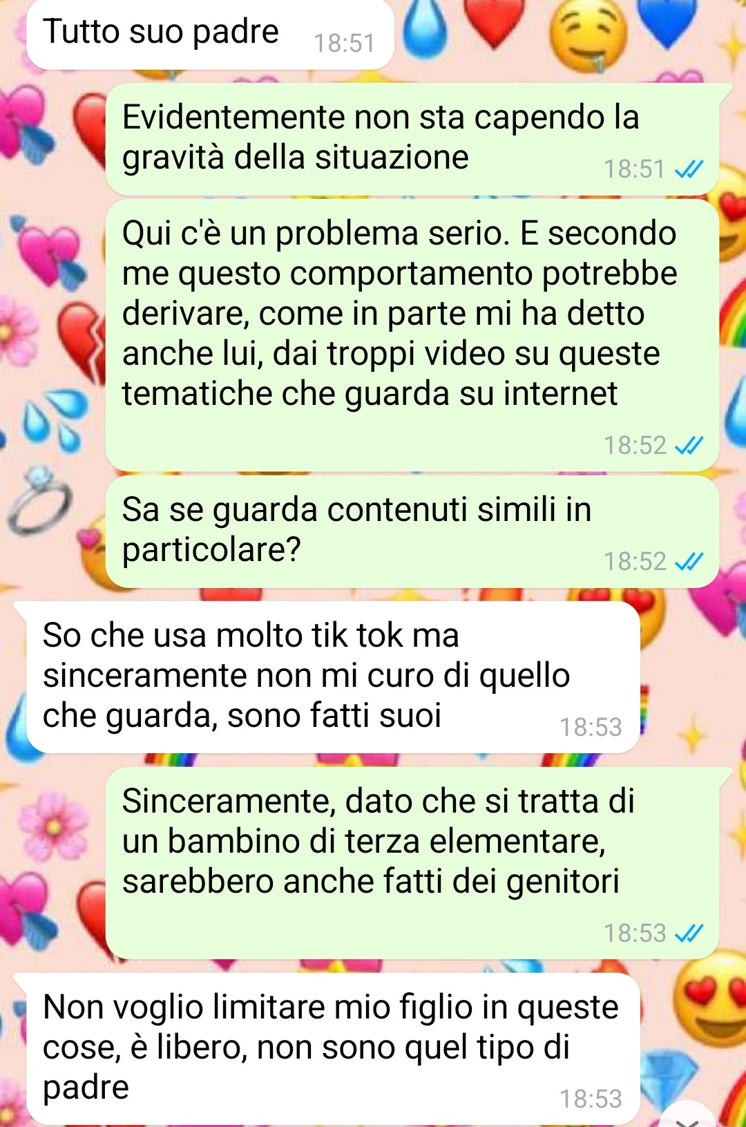Tap the 18:51 timestamp on "Evidentemente" message

(x=634, y=169)
